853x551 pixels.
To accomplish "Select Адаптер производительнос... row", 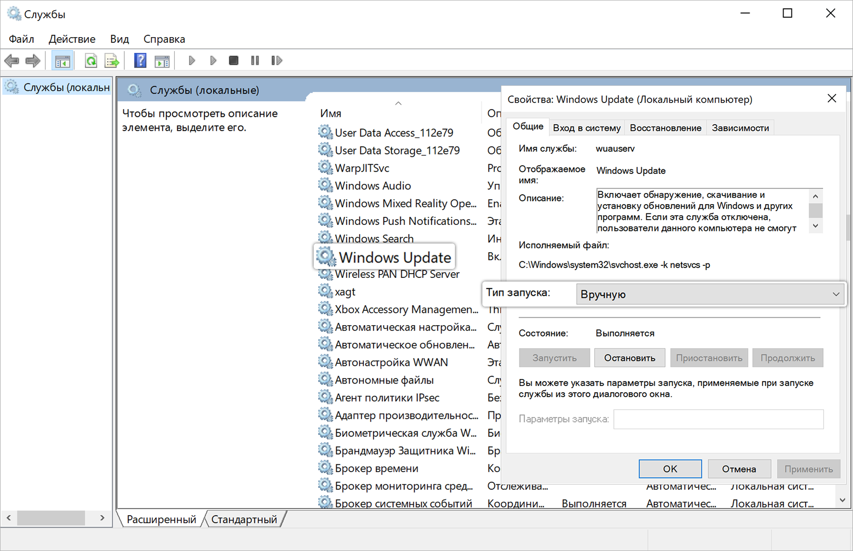I will tap(407, 415).
